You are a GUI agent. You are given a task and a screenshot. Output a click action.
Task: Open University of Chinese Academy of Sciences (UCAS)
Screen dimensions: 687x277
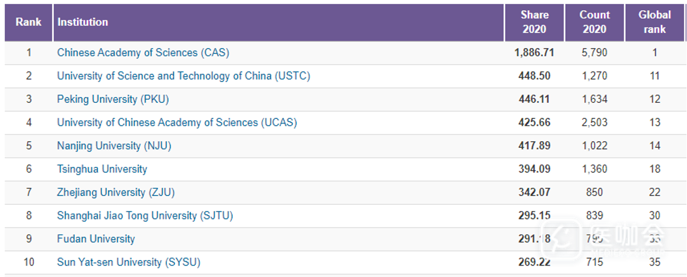pyautogui.click(x=177, y=123)
